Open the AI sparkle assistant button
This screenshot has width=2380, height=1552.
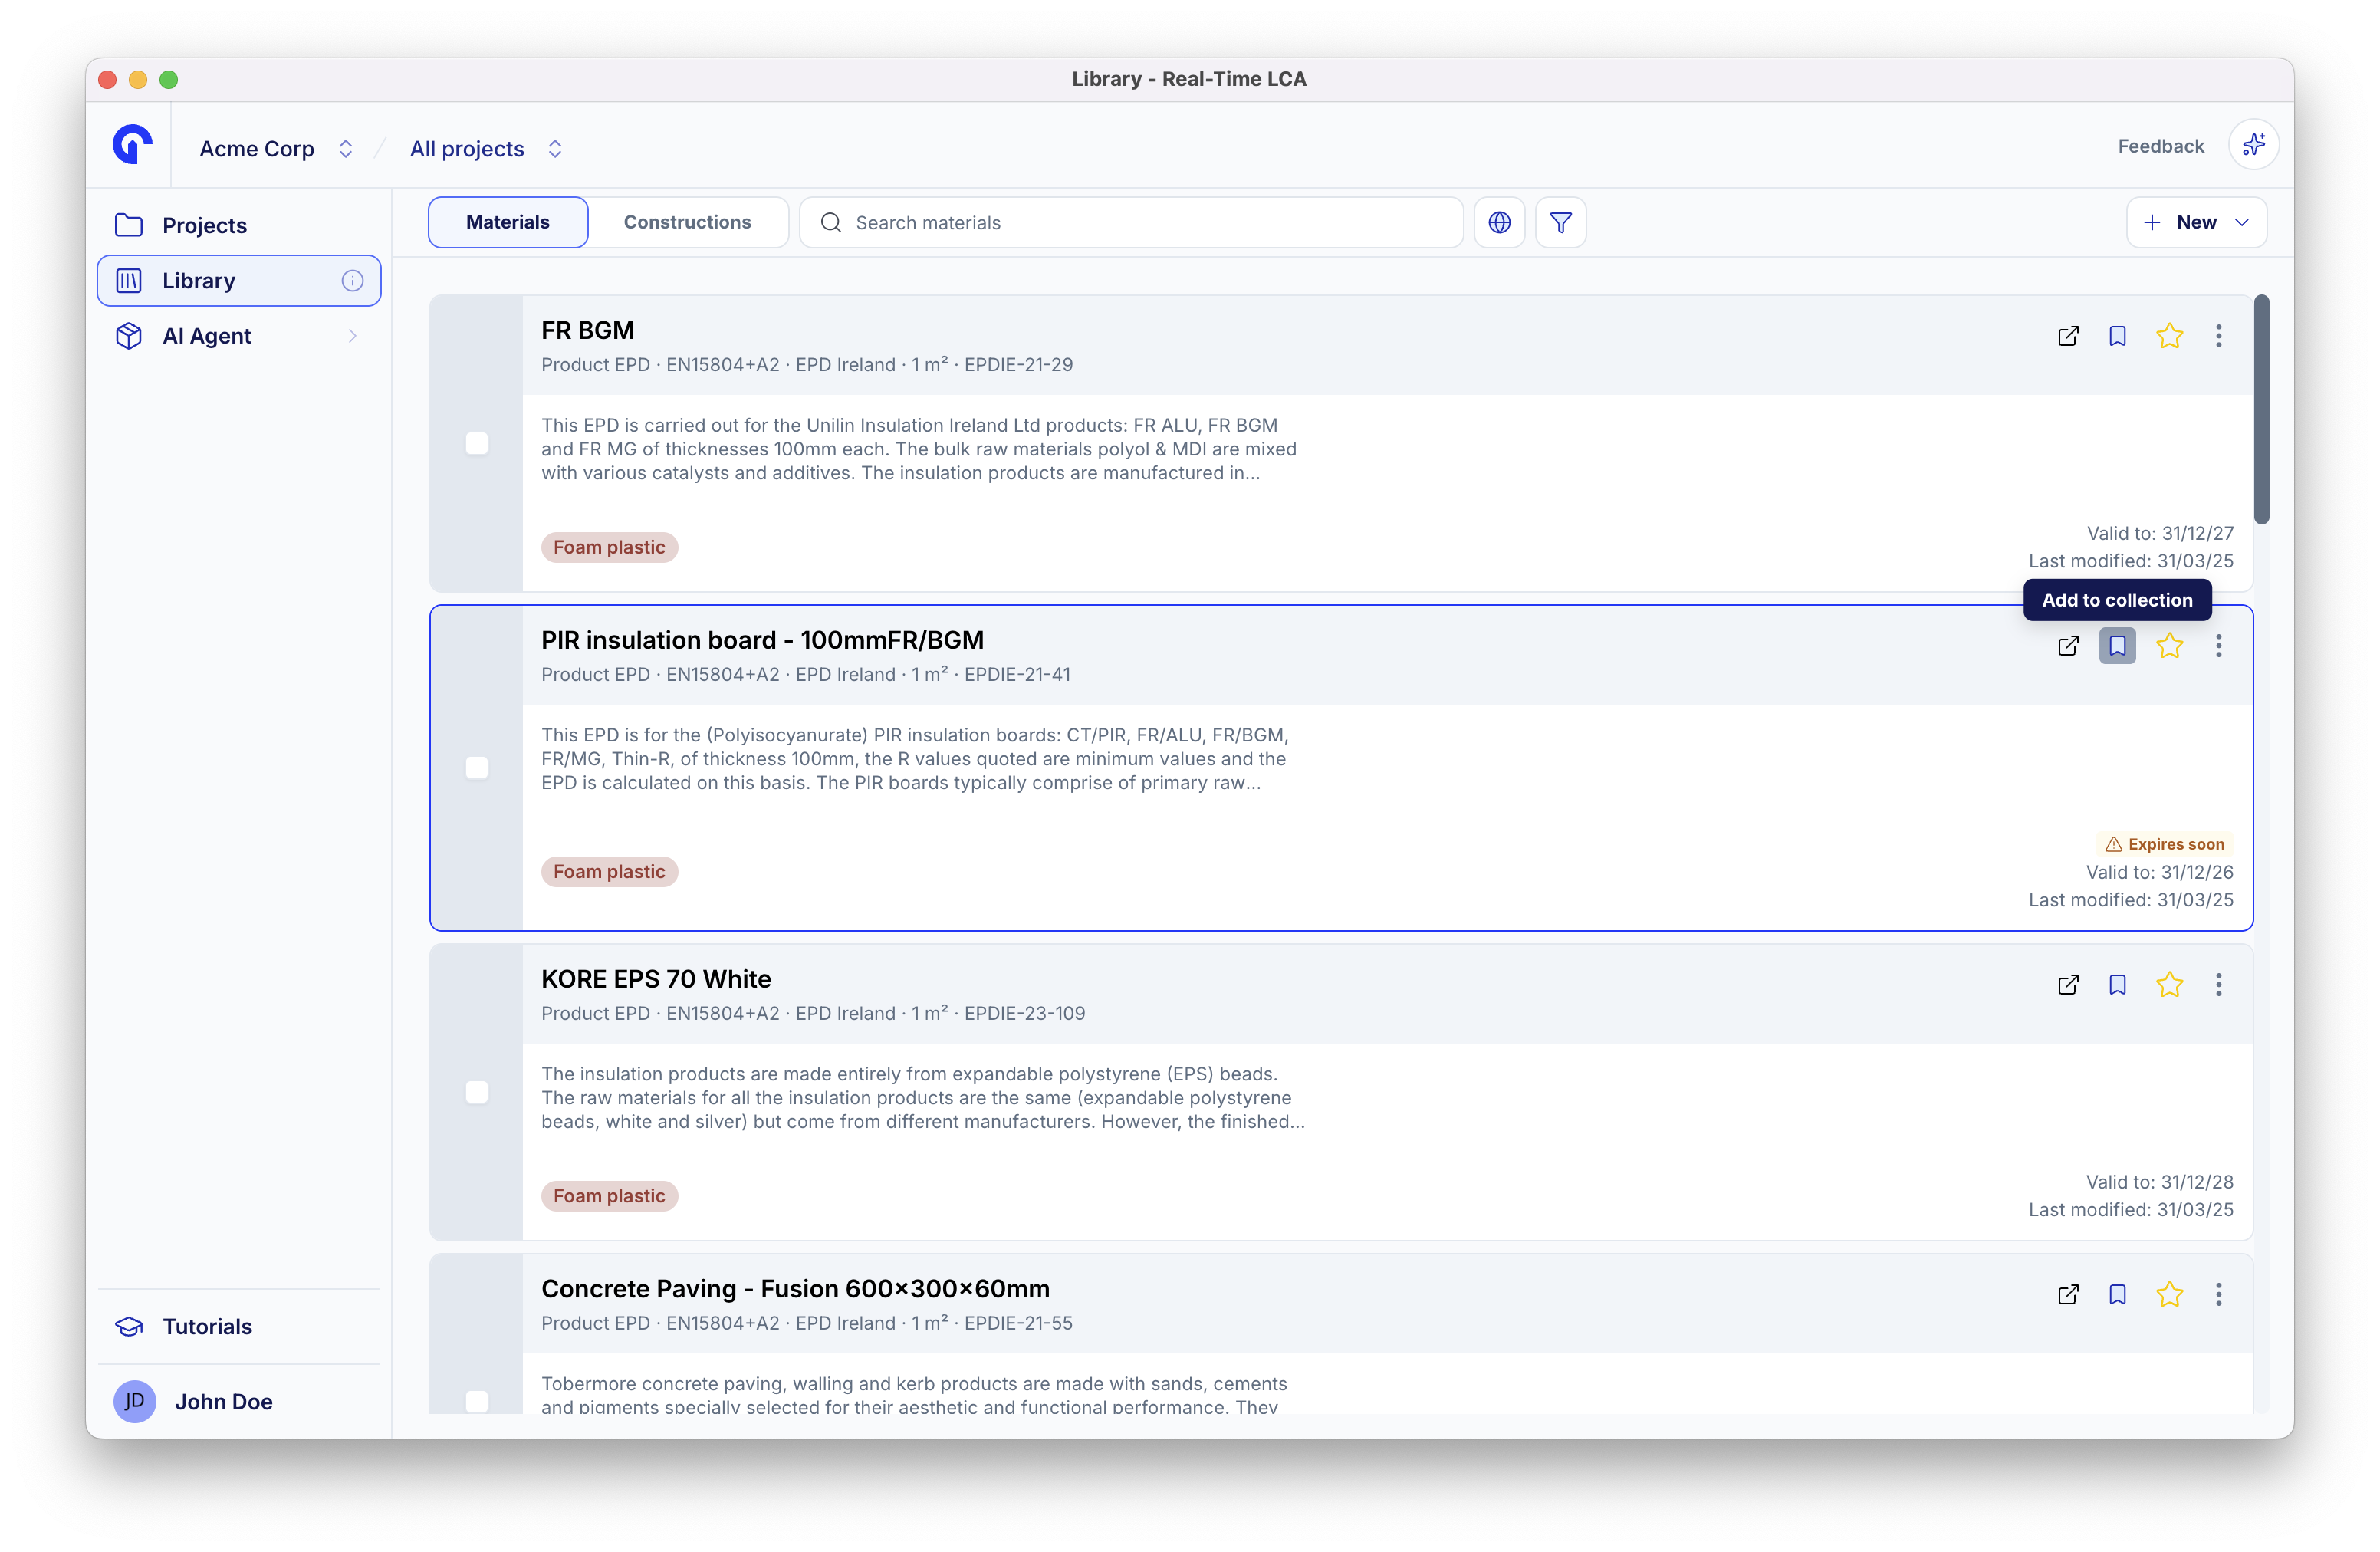(x=2253, y=146)
